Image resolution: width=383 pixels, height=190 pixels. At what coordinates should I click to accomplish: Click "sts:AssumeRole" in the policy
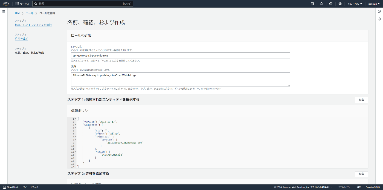112,155
